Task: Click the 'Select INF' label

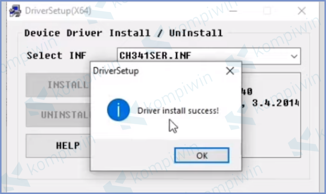Action: click(56, 55)
